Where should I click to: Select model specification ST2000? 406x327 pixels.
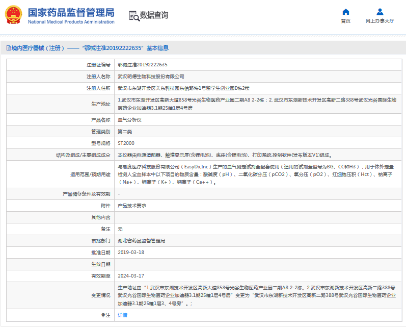pos(126,143)
